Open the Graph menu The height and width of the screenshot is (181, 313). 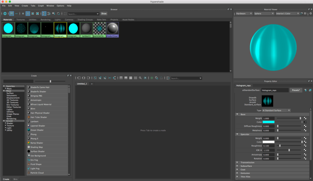(x=41, y=6)
